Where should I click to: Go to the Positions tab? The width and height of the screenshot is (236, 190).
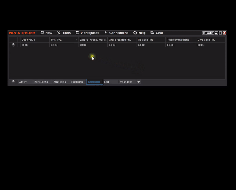pos(77,82)
